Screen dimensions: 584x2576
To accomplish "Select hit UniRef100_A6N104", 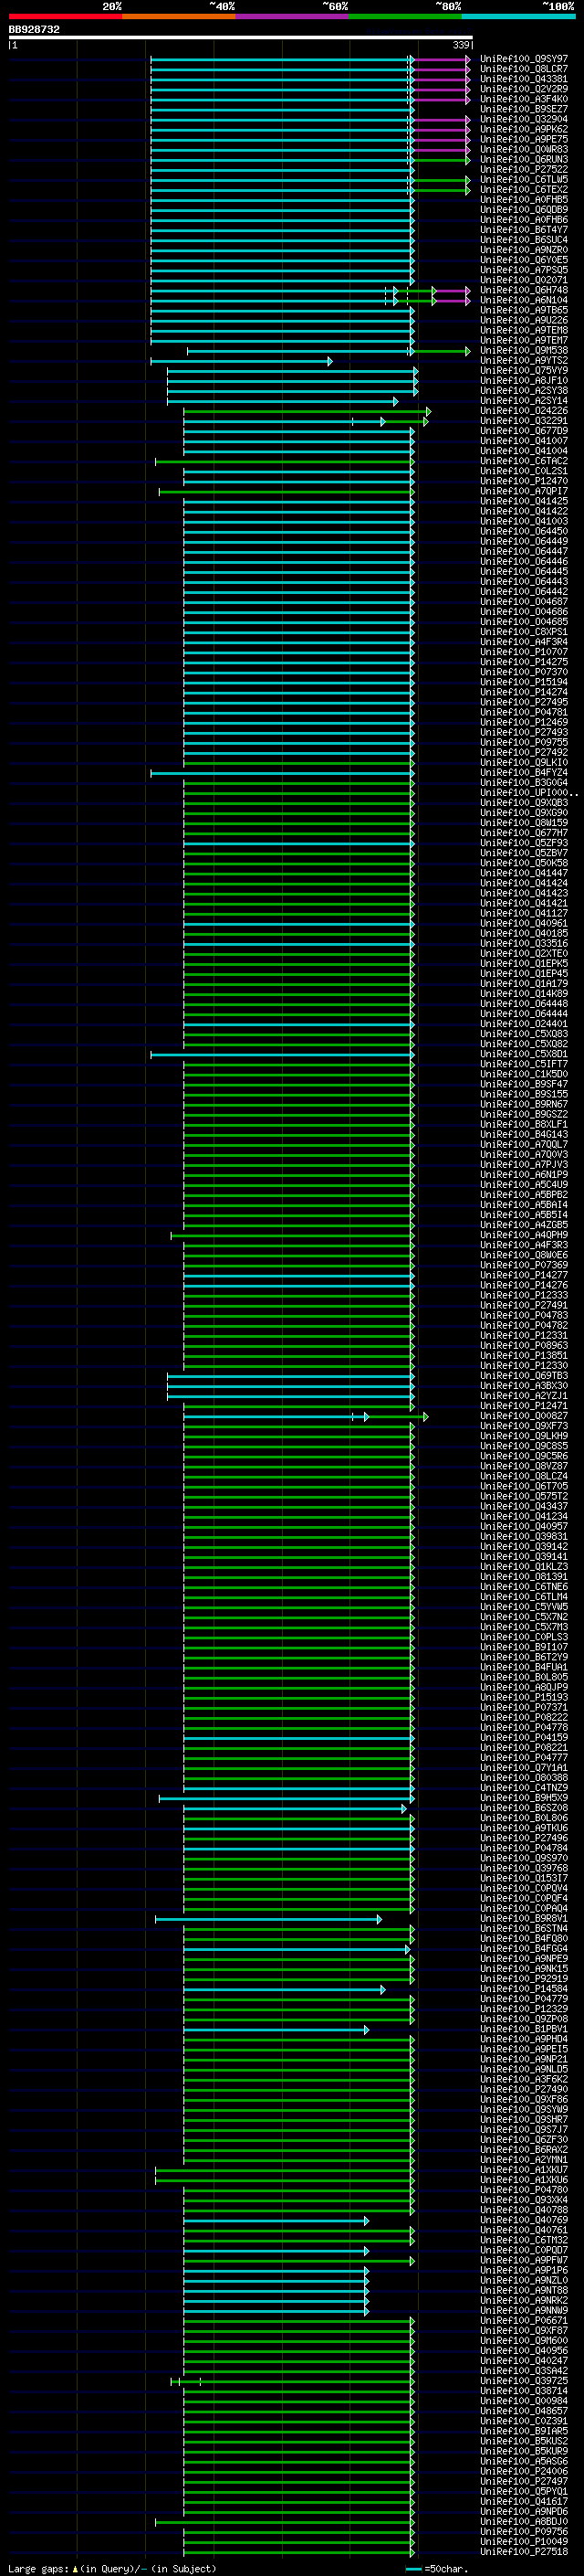I will pos(524,300).
